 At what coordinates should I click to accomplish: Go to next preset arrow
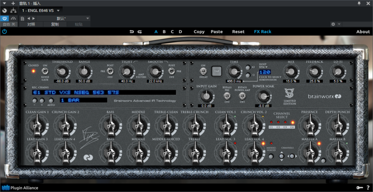coord(34,18)
